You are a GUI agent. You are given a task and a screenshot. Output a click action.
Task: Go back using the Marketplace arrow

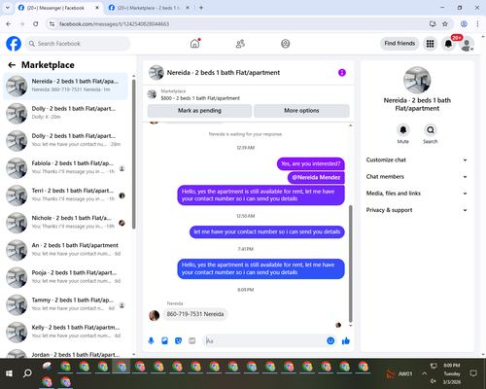(12, 65)
